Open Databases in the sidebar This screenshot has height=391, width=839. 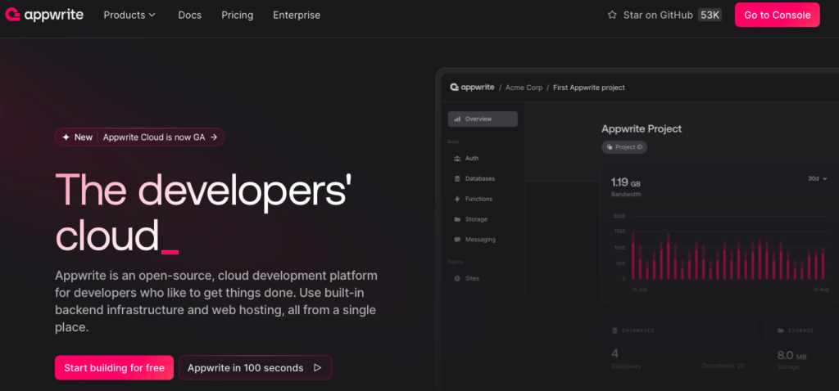coord(480,178)
